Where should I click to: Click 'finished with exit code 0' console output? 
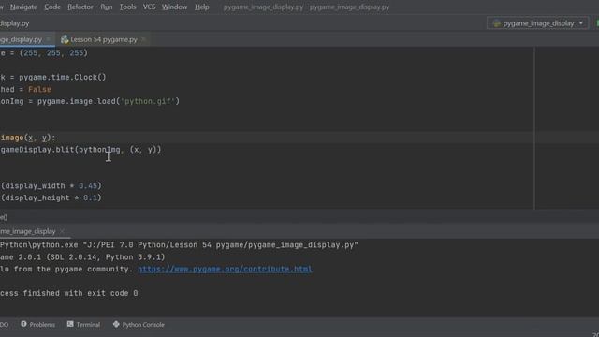80,293
